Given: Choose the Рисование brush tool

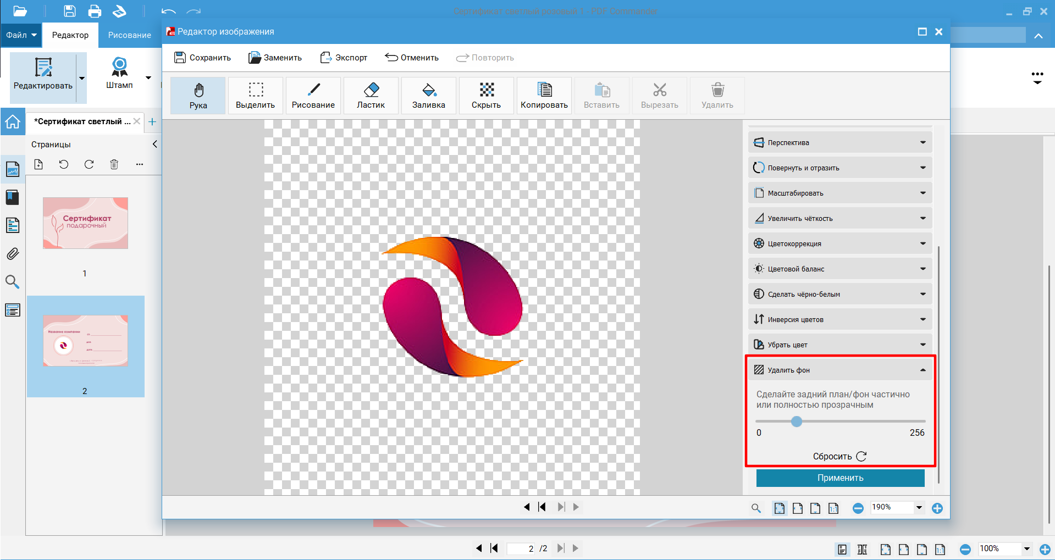Looking at the screenshot, I should [313, 96].
